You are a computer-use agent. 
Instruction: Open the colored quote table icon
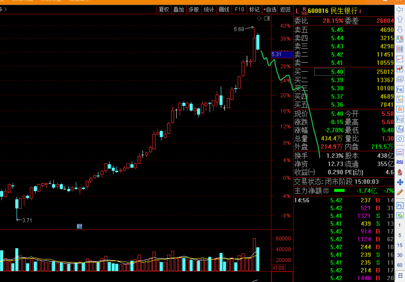pos(400,49)
